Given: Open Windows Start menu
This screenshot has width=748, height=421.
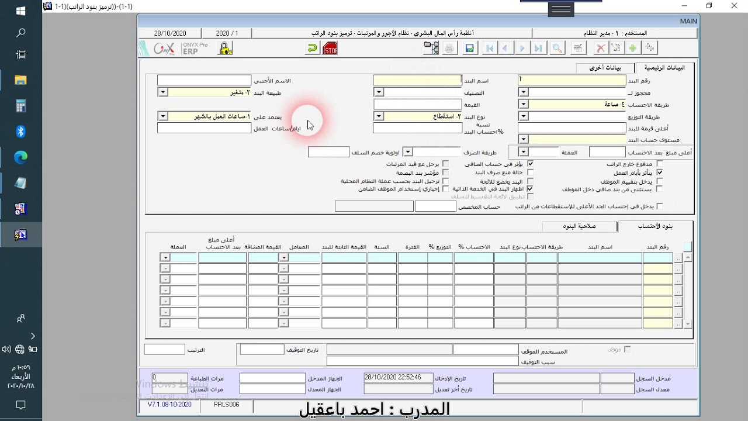Looking at the screenshot, I should click(x=20, y=11).
